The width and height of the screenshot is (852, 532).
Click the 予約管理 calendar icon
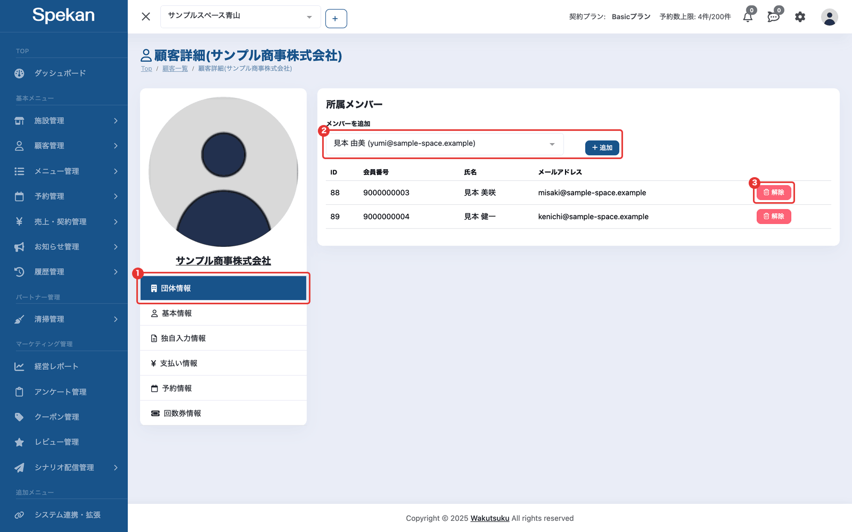pyautogui.click(x=19, y=196)
